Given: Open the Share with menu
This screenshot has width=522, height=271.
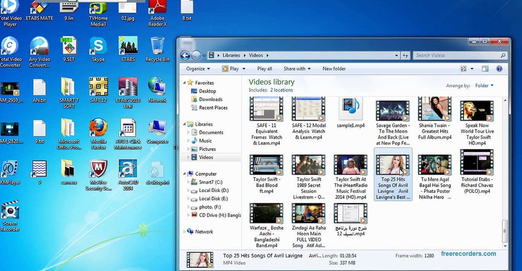Looking at the screenshot, I should (x=297, y=69).
